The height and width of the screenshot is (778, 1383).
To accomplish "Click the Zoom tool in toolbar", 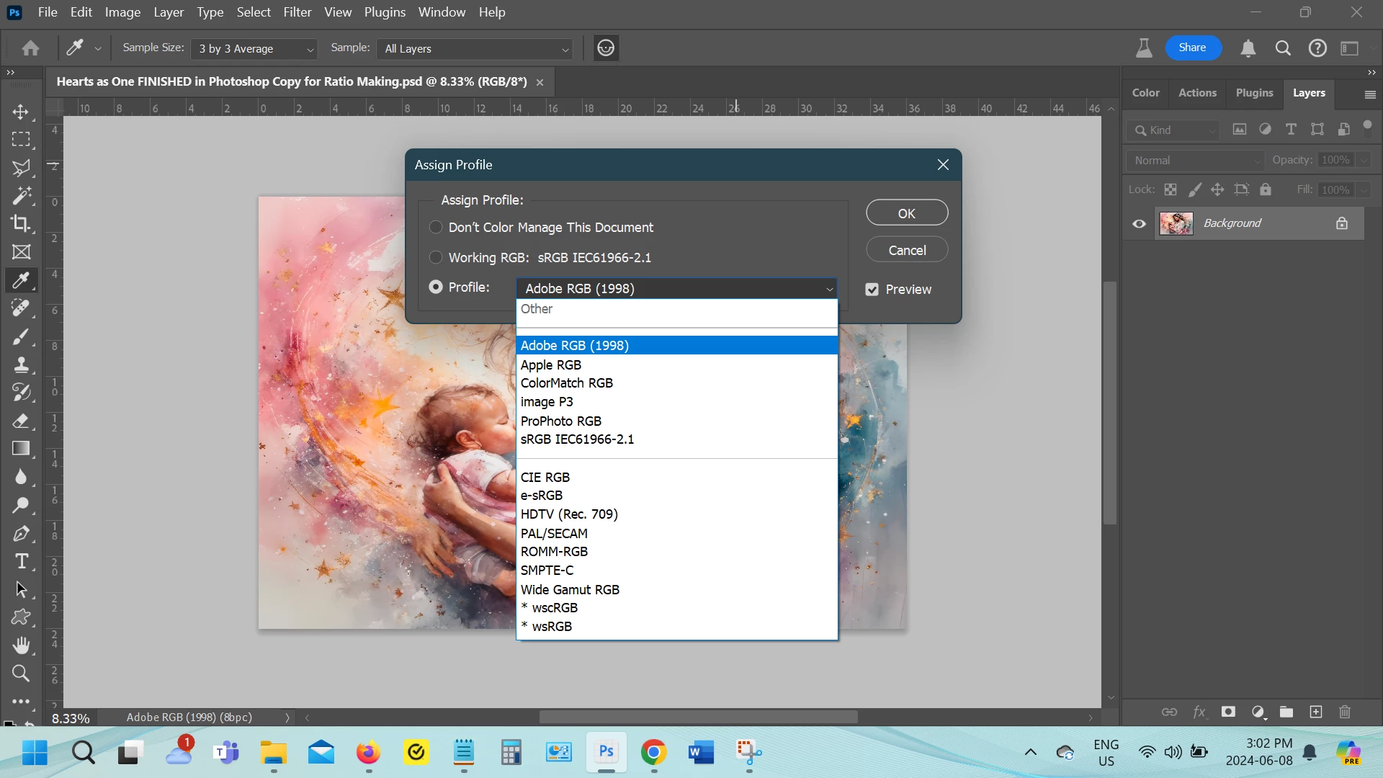I will tap(21, 674).
